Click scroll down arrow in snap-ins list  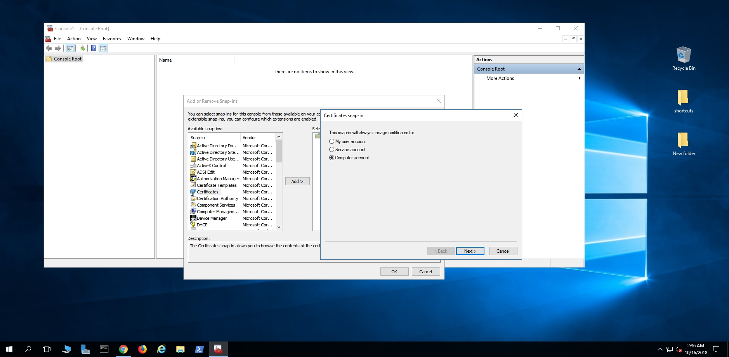pyautogui.click(x=279, y=227)
